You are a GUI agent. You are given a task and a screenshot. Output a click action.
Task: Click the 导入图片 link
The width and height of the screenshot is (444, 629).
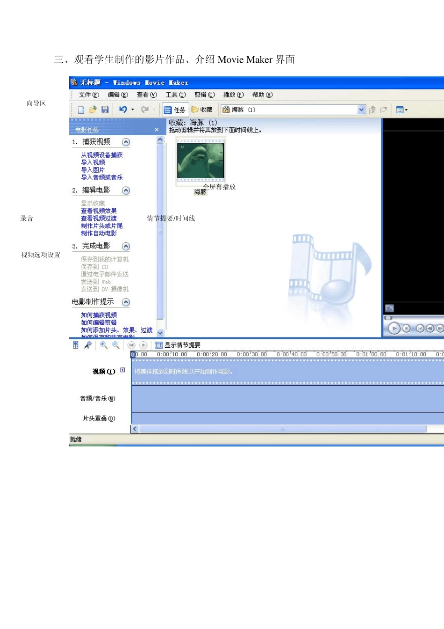point(93,170)
